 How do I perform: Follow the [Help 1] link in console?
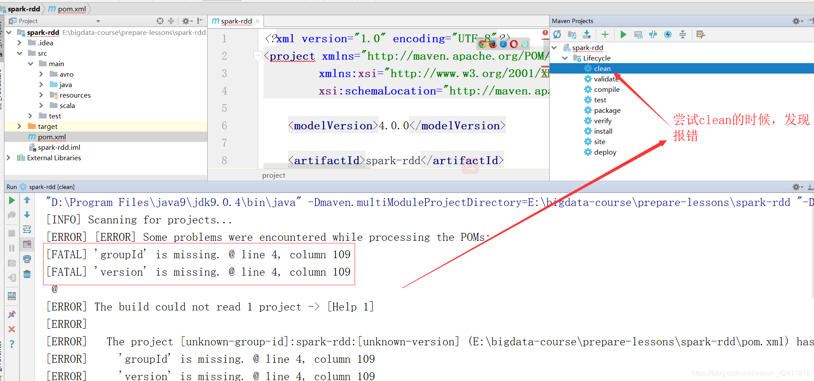pyautogui.click(x=350, y=307)
